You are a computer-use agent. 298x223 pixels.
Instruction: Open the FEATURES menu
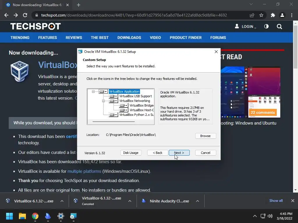coord(47,37)
